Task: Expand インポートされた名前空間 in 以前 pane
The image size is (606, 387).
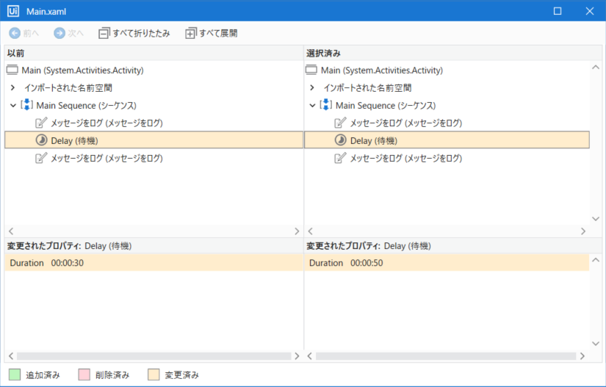Action: [x=12, y=87]
